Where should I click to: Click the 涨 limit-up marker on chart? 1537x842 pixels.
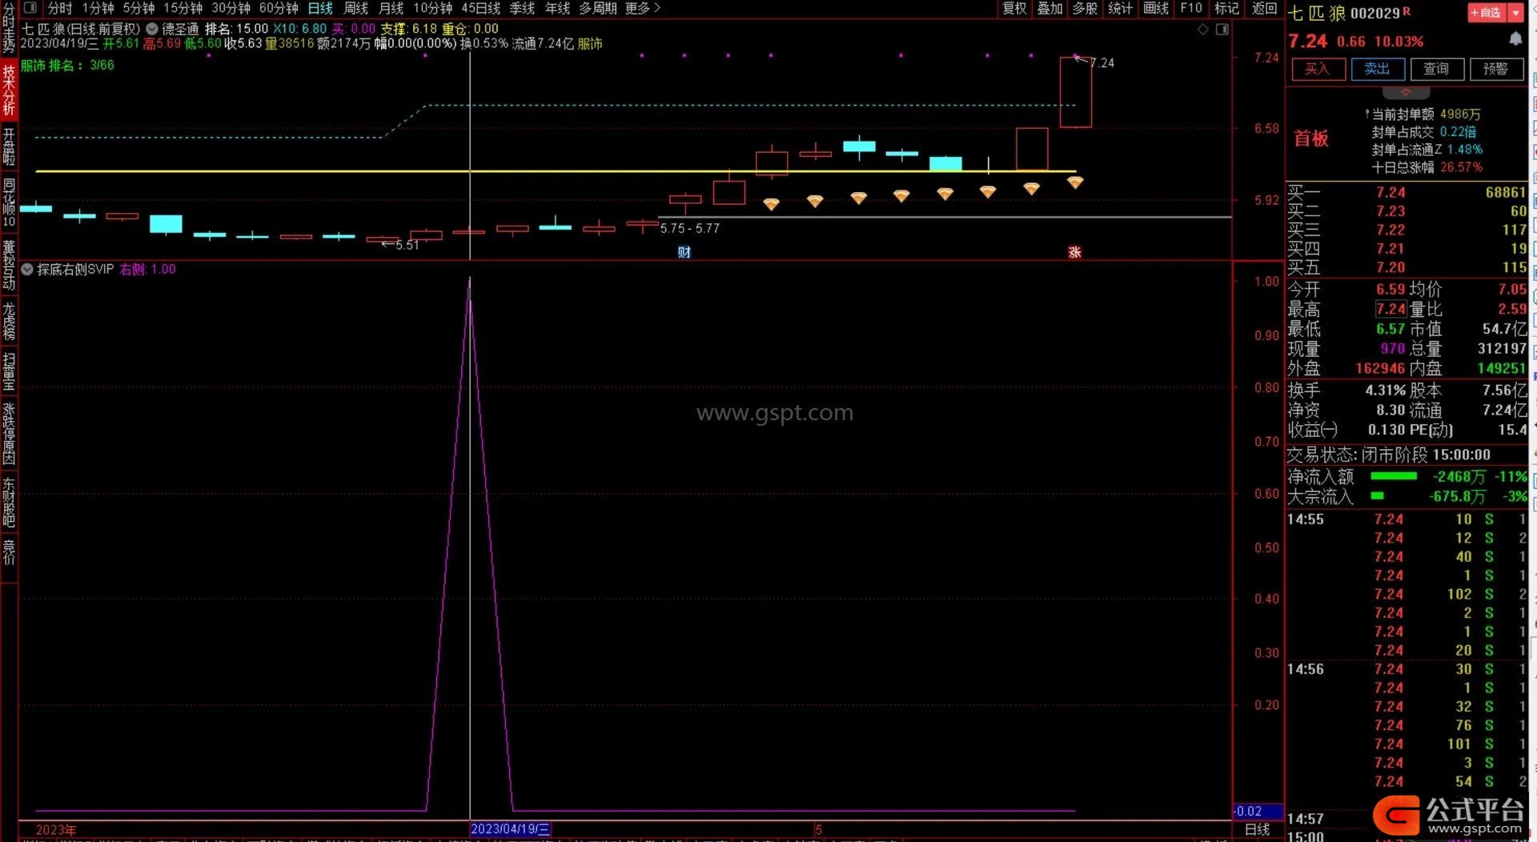[x=1074, y=252]
